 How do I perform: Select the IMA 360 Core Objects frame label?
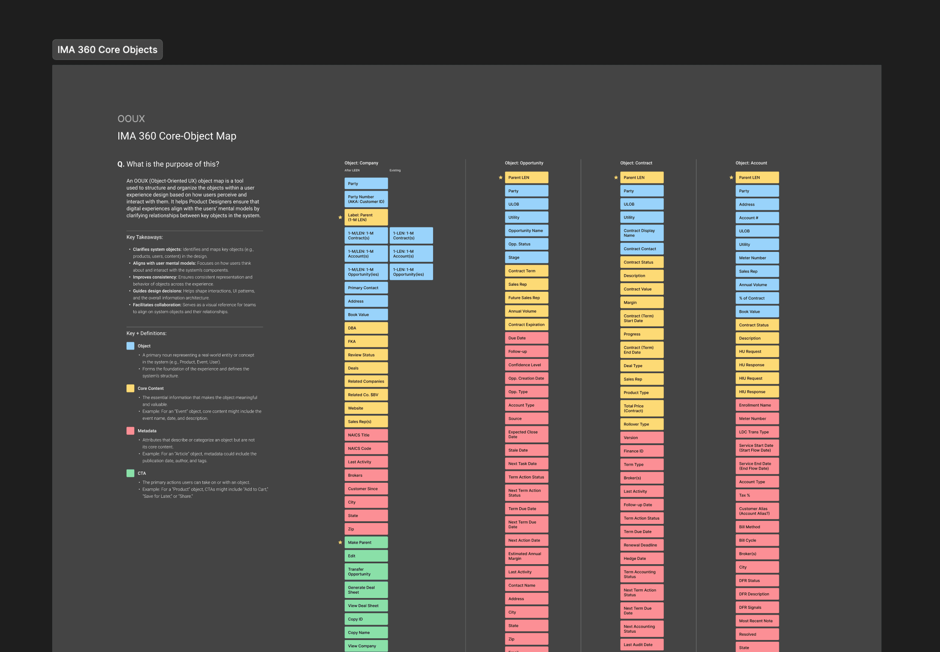pos(107,50)
